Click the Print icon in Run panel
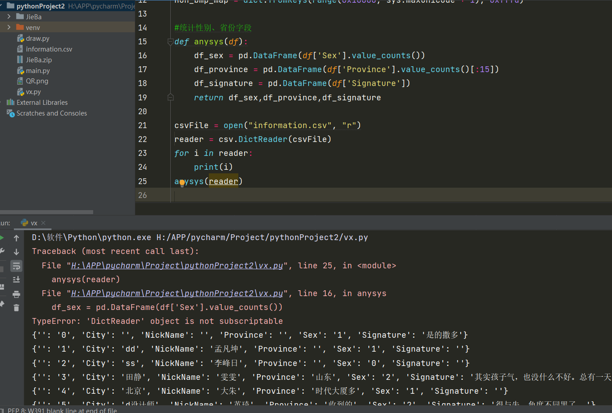The image size is (612, 413). click(17, 294)
